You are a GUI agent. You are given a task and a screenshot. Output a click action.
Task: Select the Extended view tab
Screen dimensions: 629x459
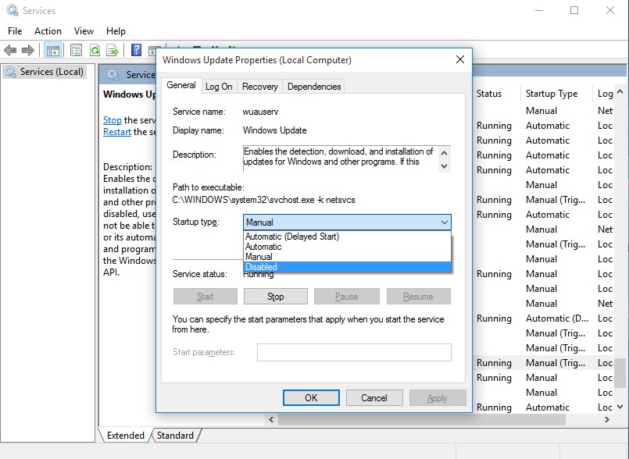coord(125,436)
